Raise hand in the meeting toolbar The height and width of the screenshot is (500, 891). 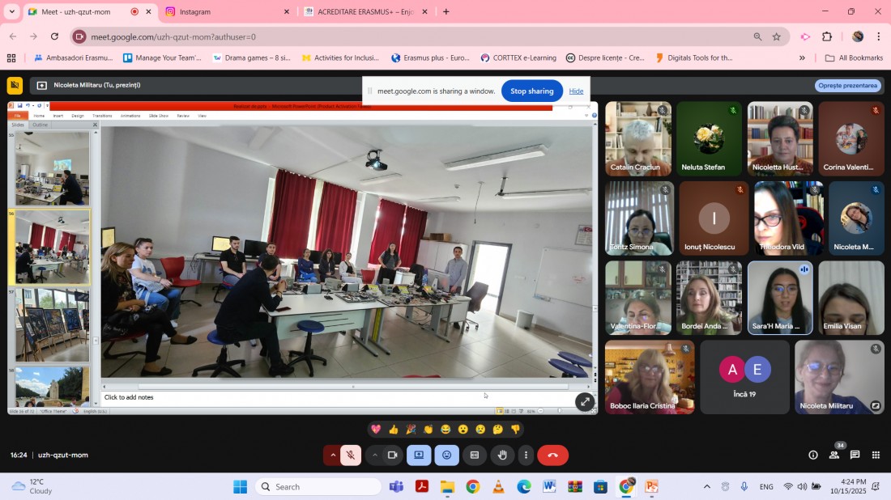[502, 456]
